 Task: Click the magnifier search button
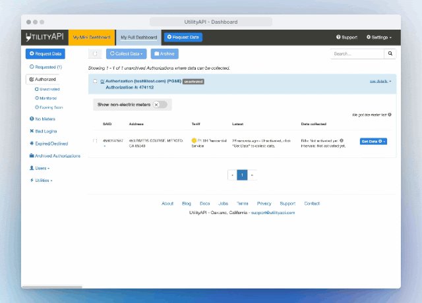click(390, 54)
